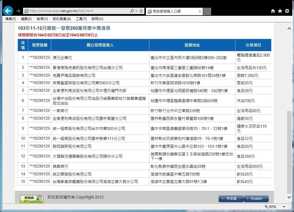The width and height of the screenshot is (294, 212).
Task: Click the 開立發票營業人 column header
Action: [x=100, y=45]
